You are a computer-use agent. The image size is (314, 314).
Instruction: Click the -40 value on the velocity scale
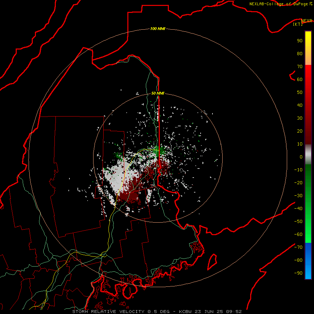(298, 209)
